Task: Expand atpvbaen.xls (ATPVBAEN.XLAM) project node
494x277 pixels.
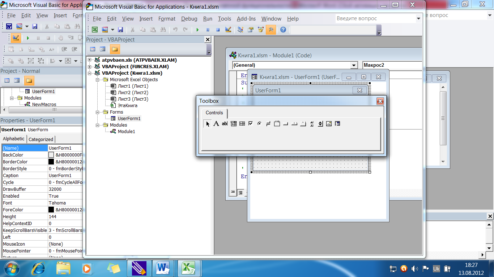Action: click(90, 60)
